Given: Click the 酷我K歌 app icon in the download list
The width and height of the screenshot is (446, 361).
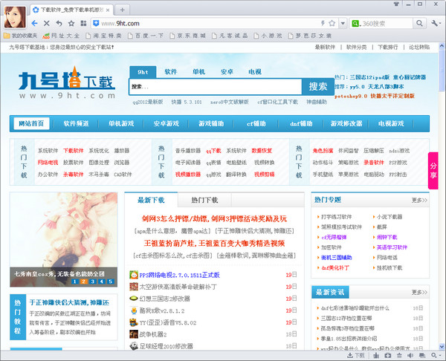Looking at the screenshot, I should [134, 310].
